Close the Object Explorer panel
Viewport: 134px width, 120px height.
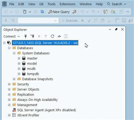pyautogui.click(x=123, y=29)
